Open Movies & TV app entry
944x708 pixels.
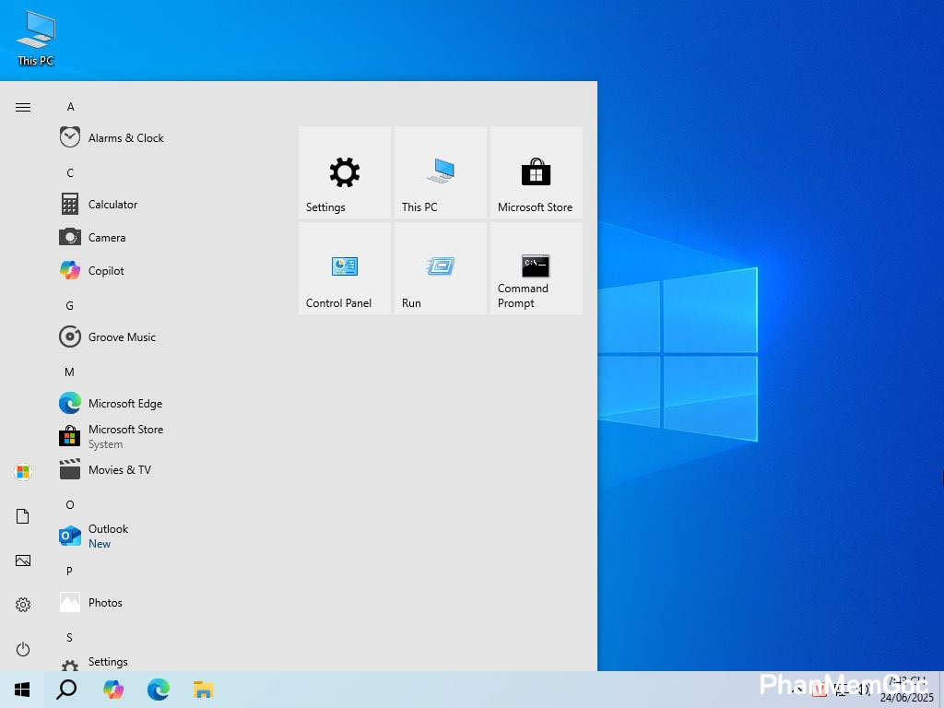119,470
